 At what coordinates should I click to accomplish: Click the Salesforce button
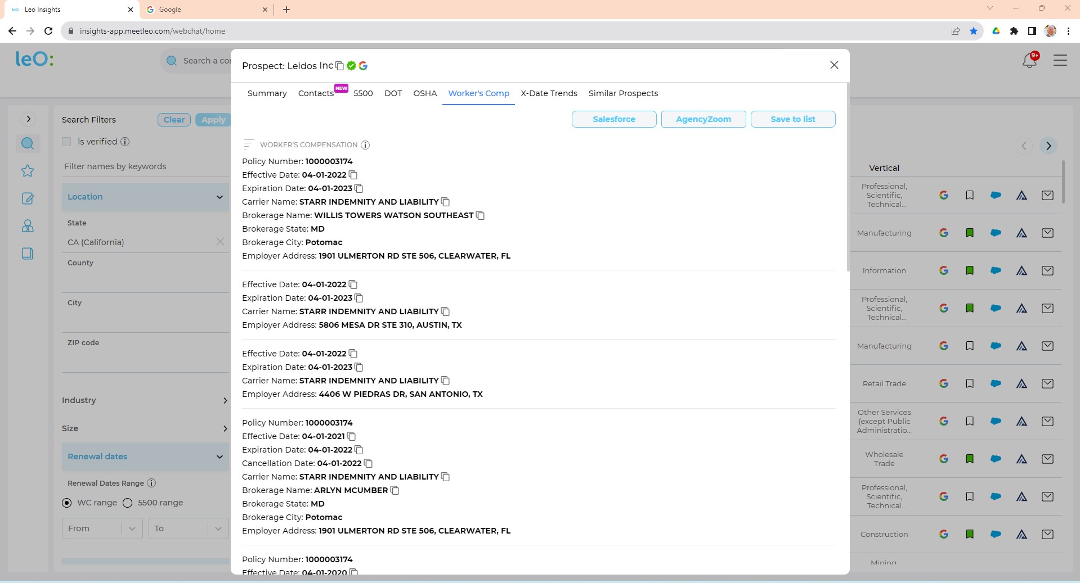[614, 119]
